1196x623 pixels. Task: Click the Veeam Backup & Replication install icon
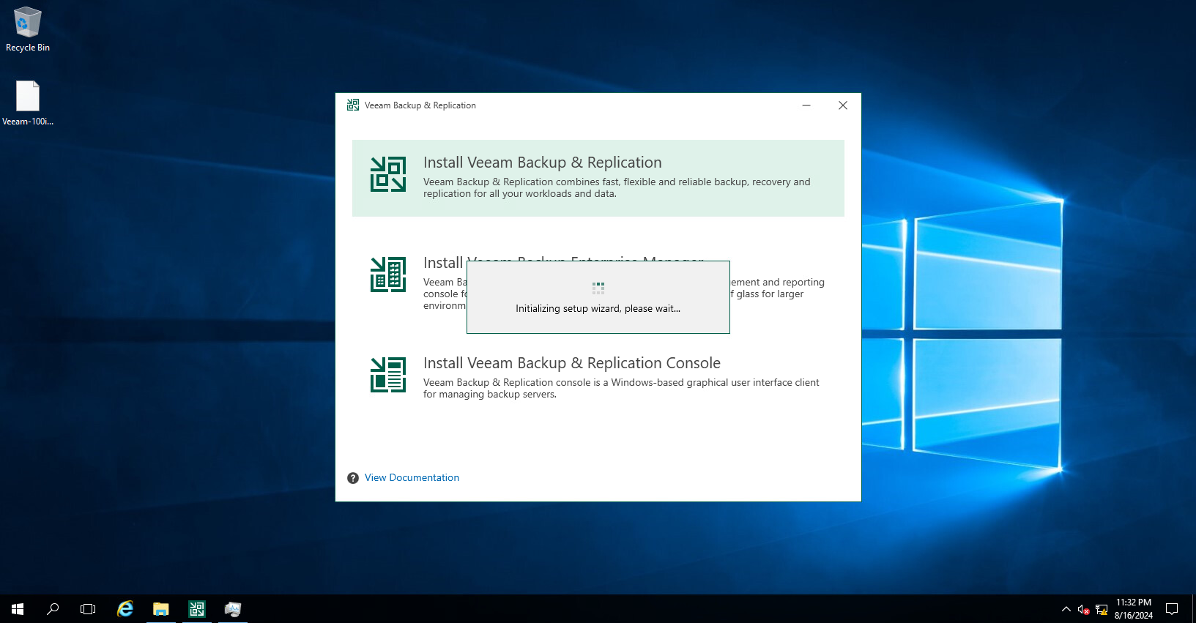pos(388,174)
